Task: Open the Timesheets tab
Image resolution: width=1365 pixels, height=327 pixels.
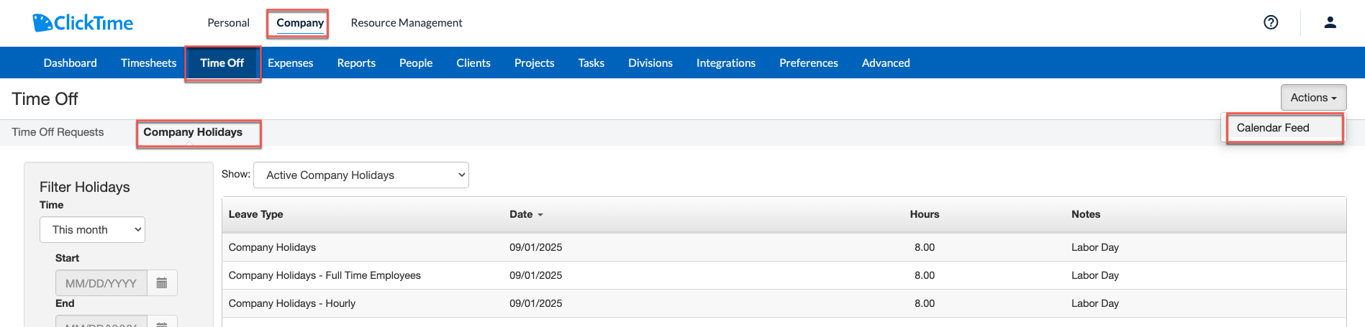Action: (148, 63)
